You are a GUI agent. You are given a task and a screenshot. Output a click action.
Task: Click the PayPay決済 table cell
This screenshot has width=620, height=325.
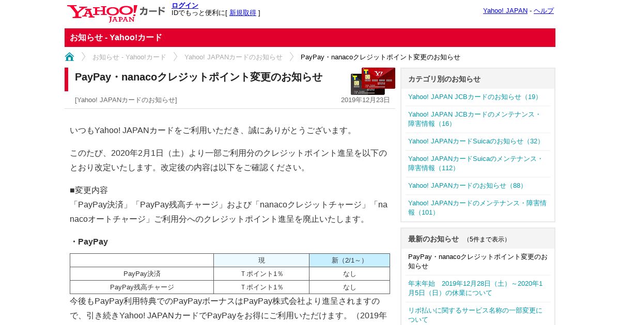pyautogui.click(x=142, y=274)
